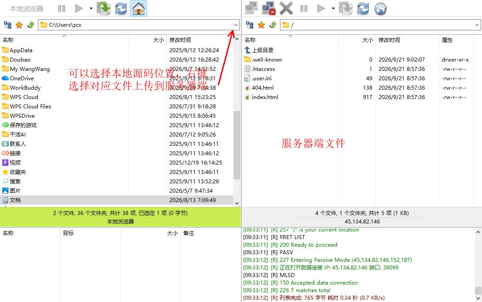
Task: Refresh the local browser file list
Action: click(x=121, y=8)
